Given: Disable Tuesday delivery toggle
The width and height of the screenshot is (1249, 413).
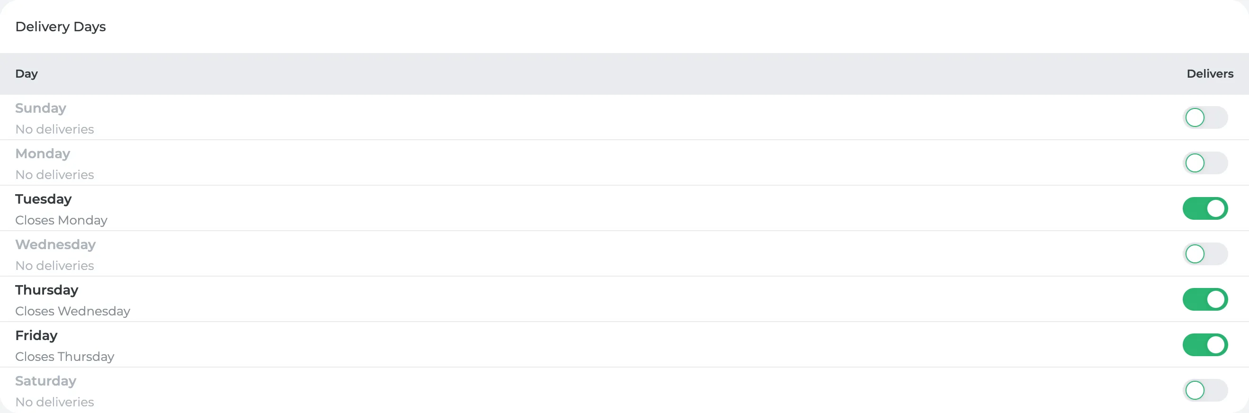Looking at the screenshot, I should click(x=1205, y=208).
